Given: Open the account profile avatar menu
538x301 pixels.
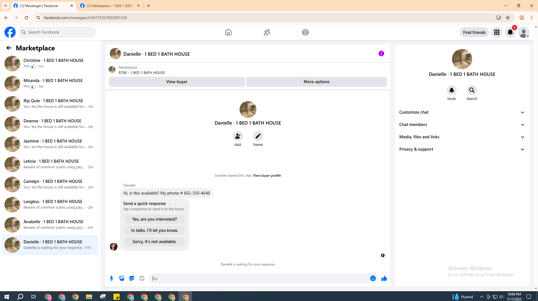Looking at the screenshot, I should coord(524,32).
